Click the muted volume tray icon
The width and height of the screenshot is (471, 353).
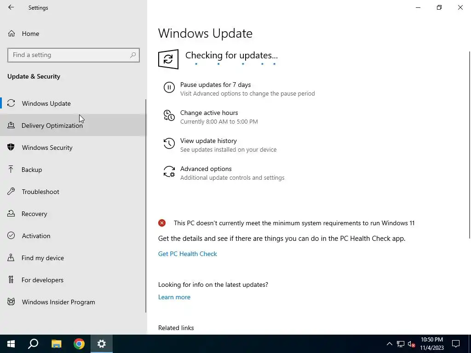[x=411, y=344]
